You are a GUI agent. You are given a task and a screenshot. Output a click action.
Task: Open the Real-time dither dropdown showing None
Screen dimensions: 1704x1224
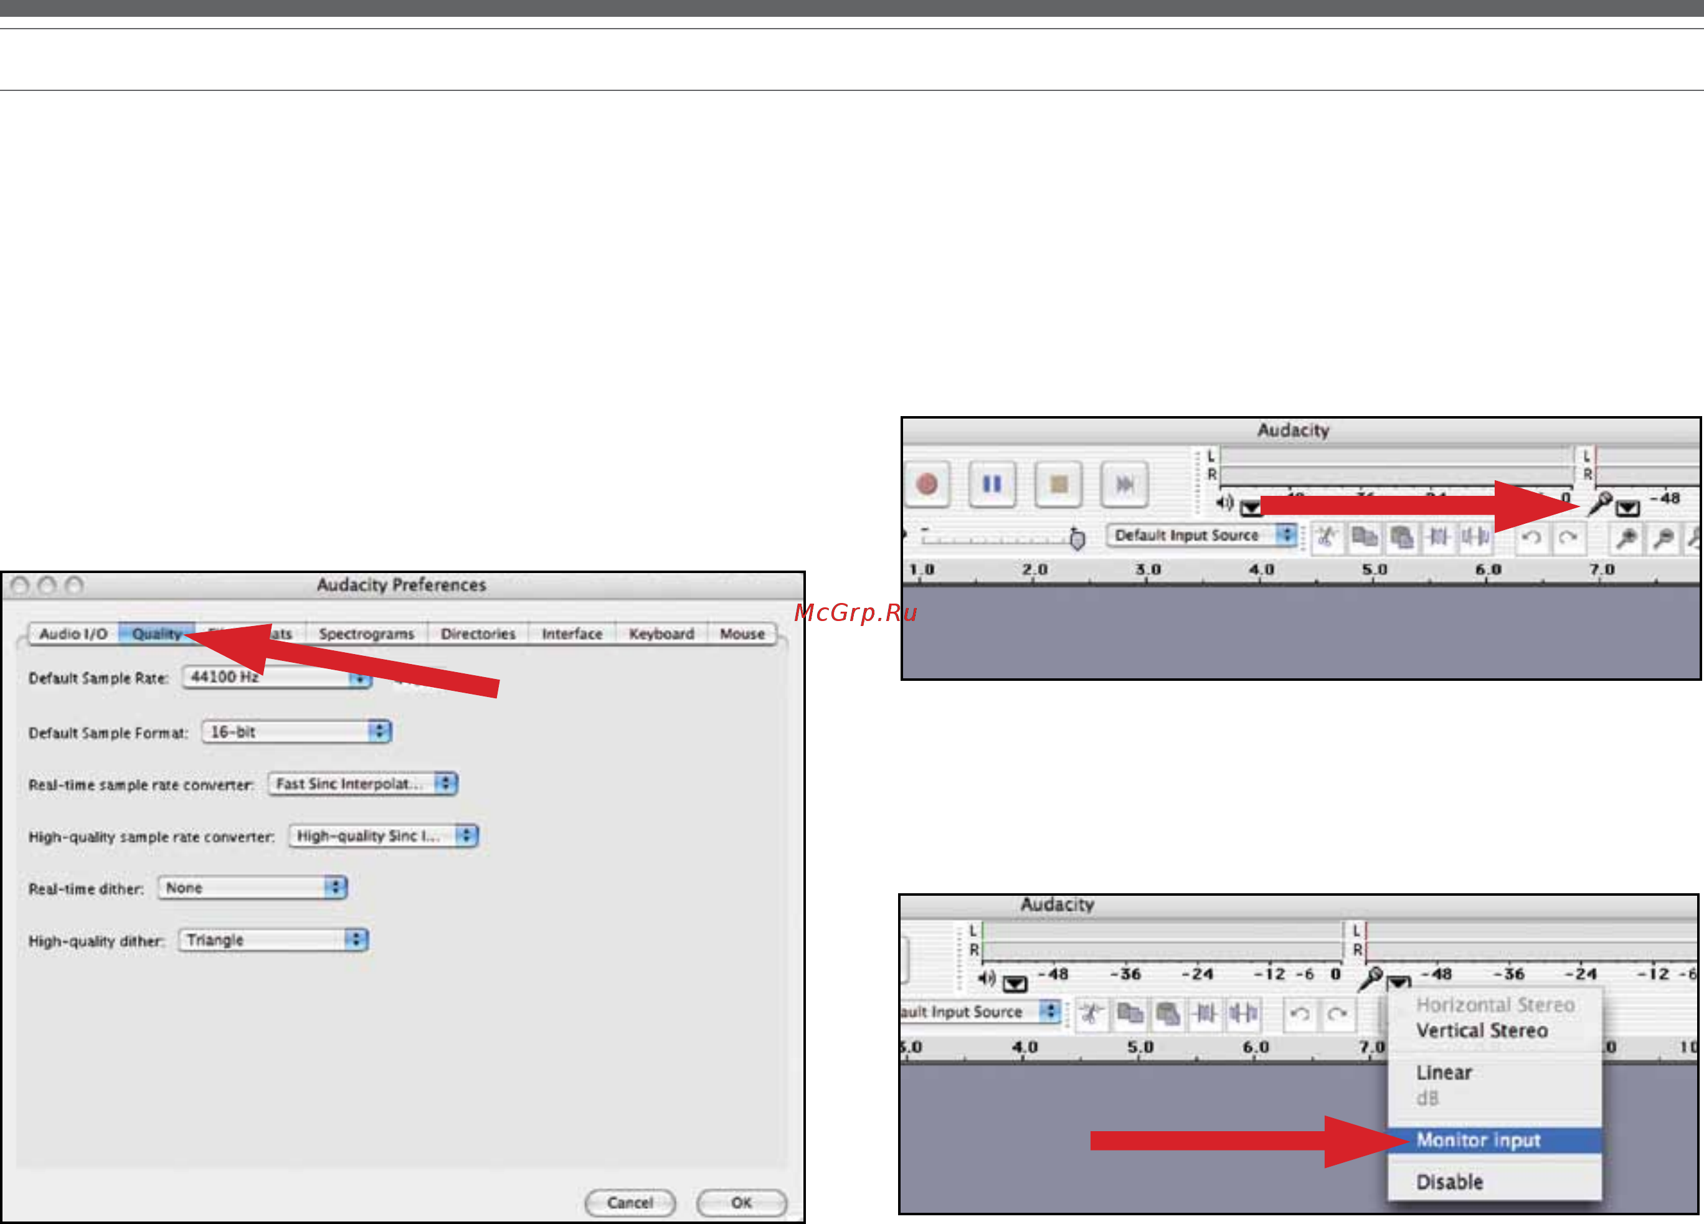(252, 888)
